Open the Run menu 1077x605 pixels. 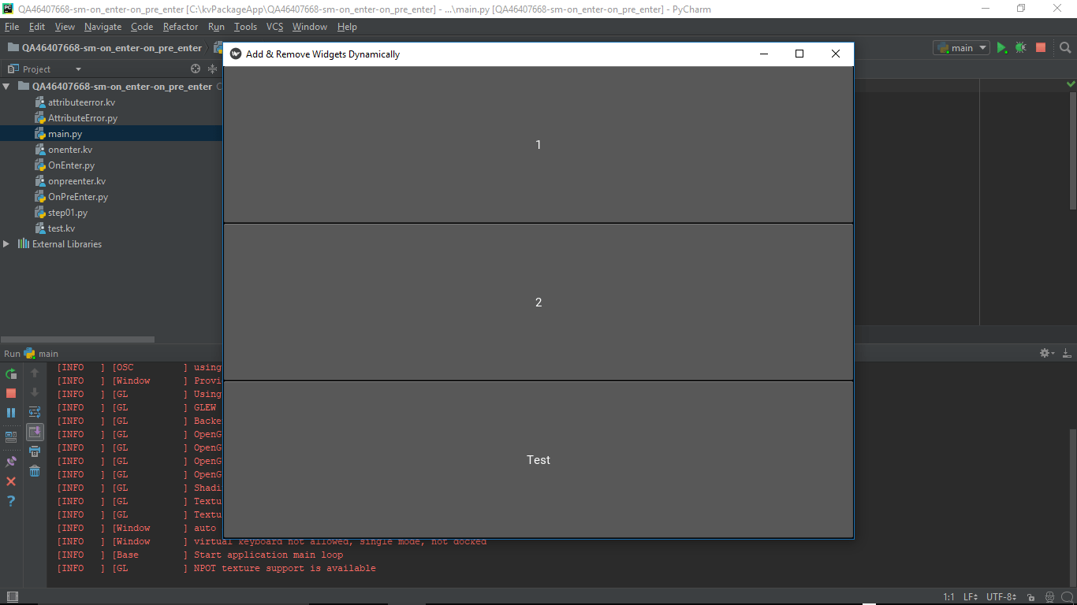click(x=216, y=27)
